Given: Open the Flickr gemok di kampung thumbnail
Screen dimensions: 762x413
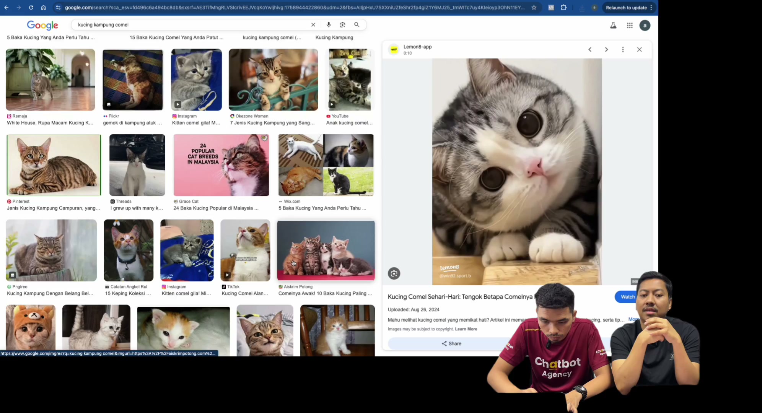Looking at the screenshot, I should 133,80.
